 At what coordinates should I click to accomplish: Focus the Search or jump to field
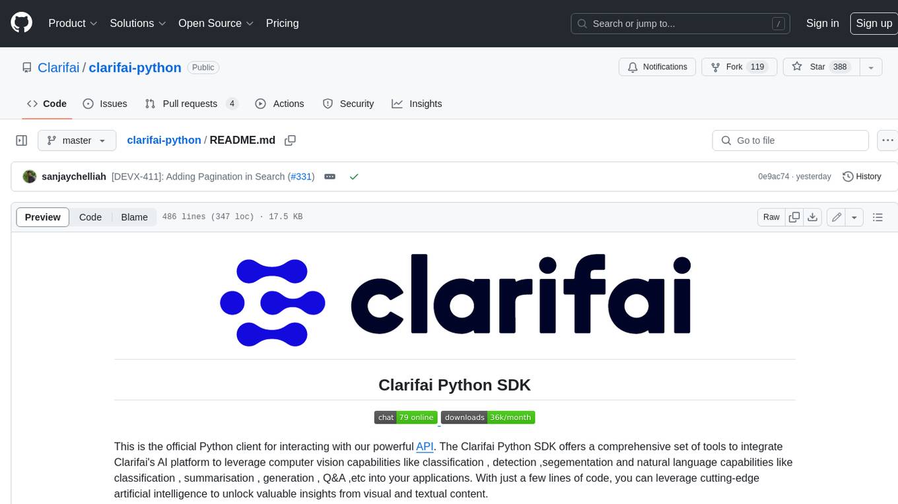[x=681, y=23]
